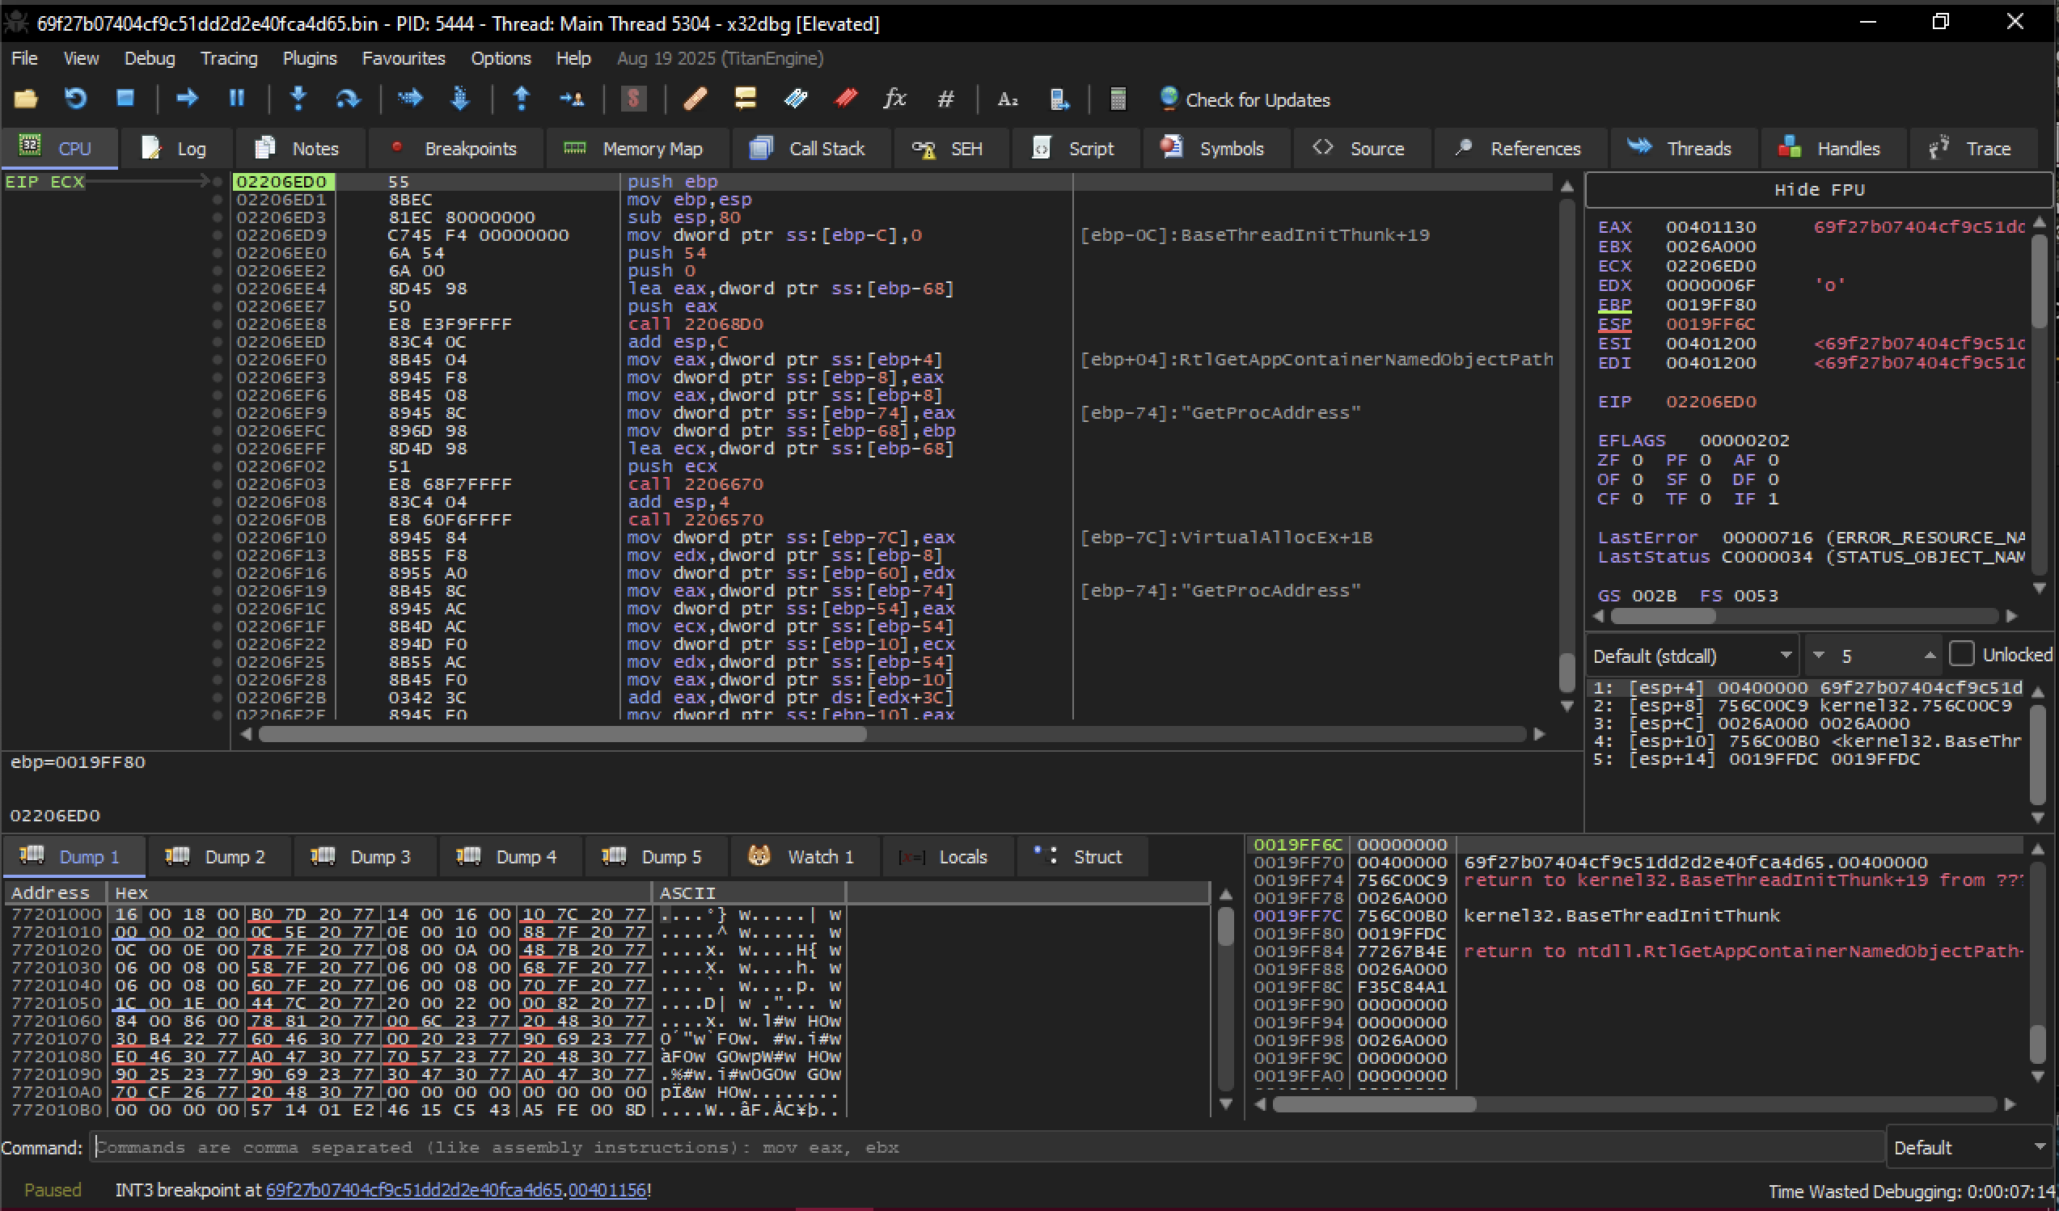Viewport: 2059px width, 1211px height.
Task: Open the Plugins menu
Action: tap(310, 58)
